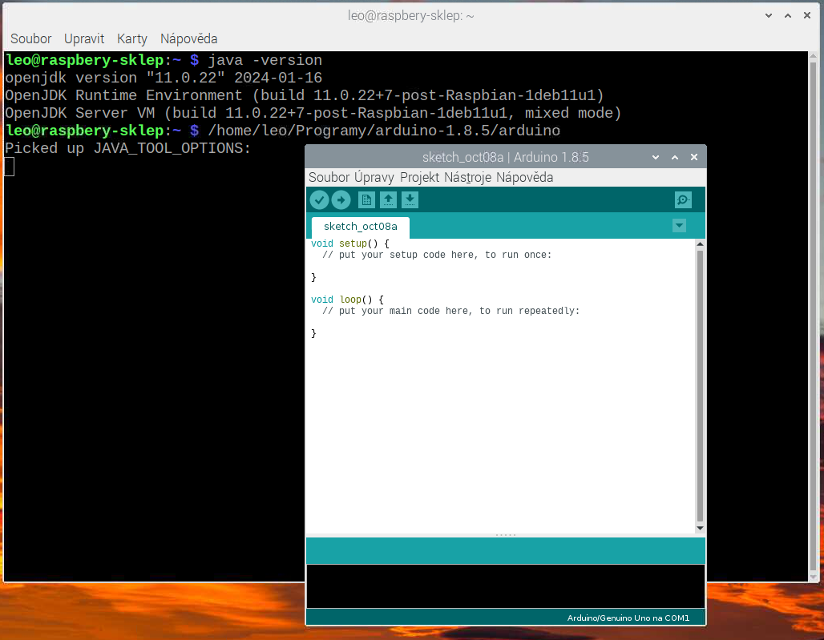Open the terminal Karty menu
The width and height of the screenshot is (824, 640).
click(132, 39)
